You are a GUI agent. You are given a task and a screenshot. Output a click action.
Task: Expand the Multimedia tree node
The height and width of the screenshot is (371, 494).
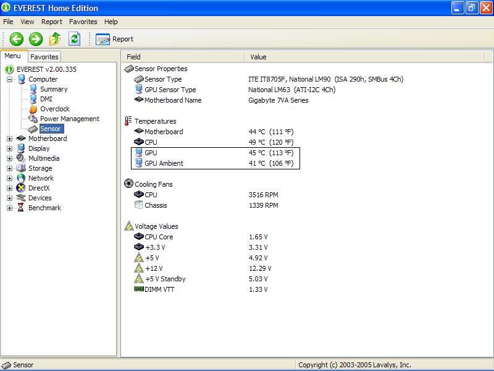coord(9,158)
